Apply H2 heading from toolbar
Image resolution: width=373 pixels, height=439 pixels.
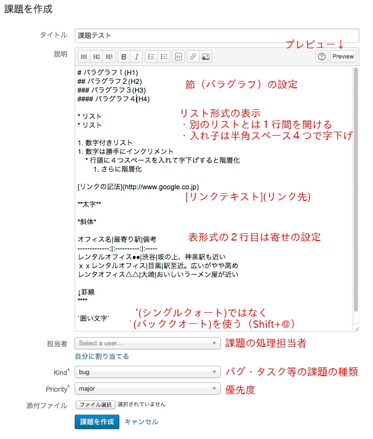[x=96, y=57]
